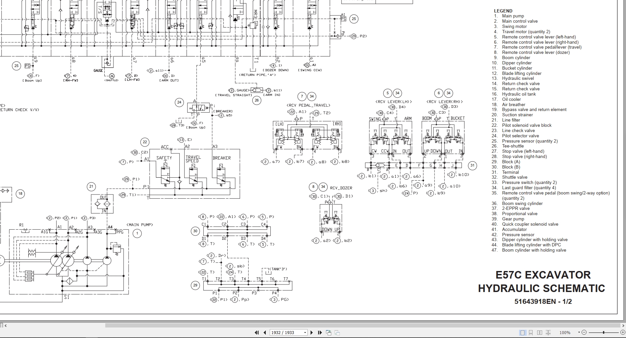This screenshot has height=338, width=626.
Task: Click legend entry 'Bucket cylinder'
Action: (x=517, y=68)
